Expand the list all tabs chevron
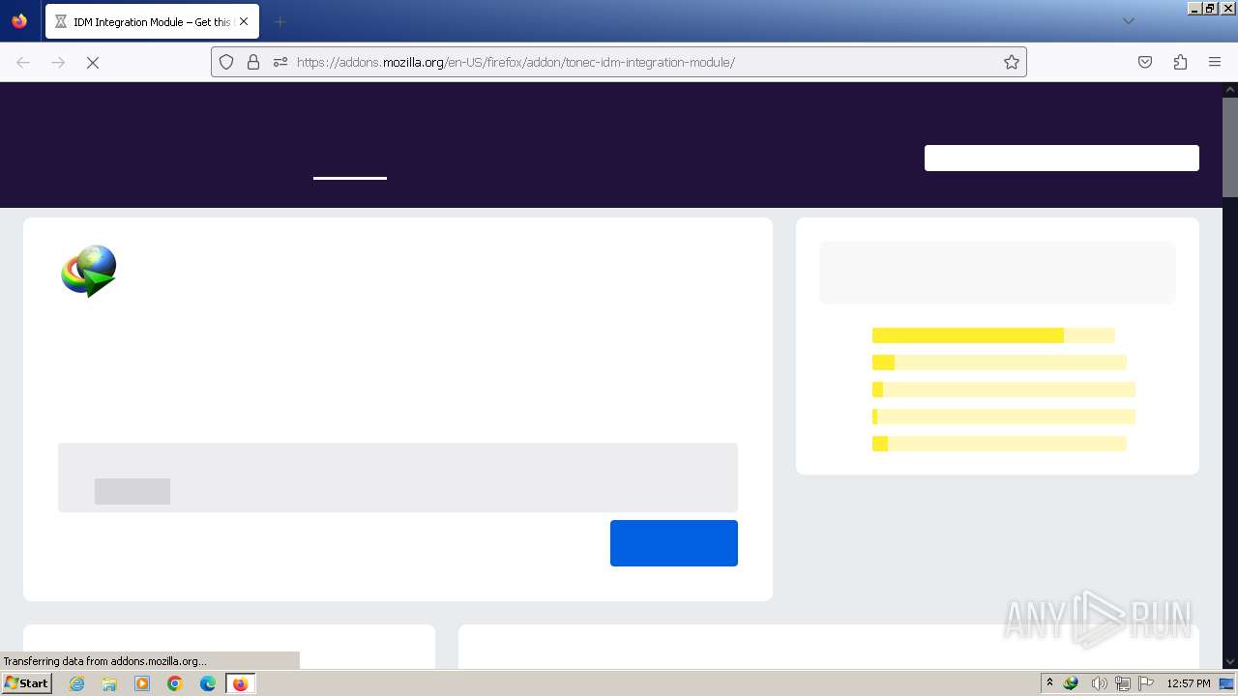 [1128, 21]
